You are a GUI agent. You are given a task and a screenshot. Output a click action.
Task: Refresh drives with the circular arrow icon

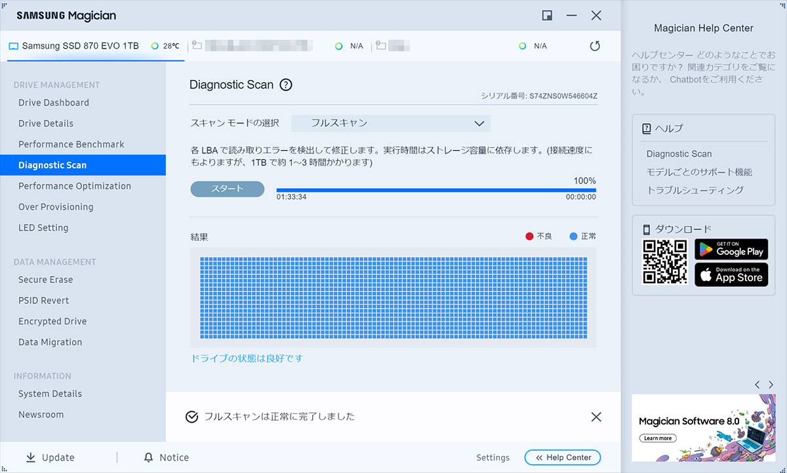point(595,46)
